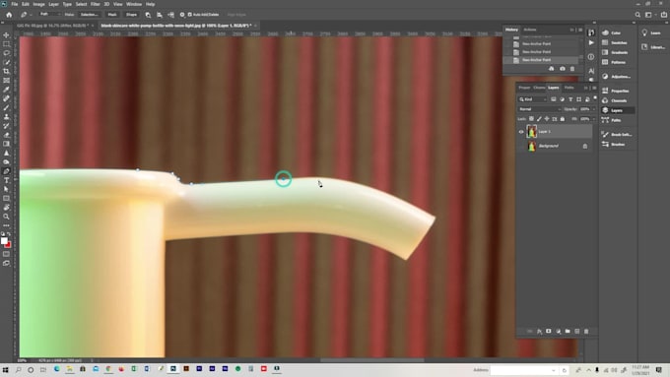Viewport: 670px width, 377px height.
Task: Select the Crop tool
Action: click(7, 71)
